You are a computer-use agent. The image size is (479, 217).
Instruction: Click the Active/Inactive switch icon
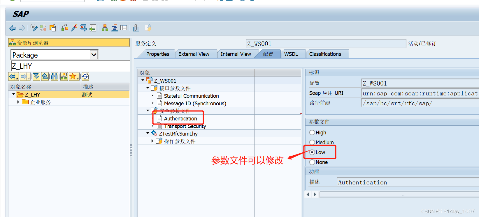tap(43, 28)
